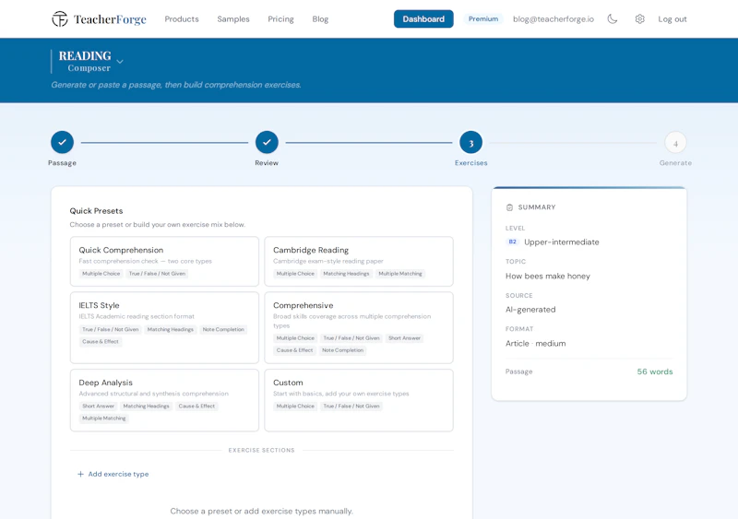Click the plus icon beside Add exercise type
The width and height of the screenshot is (738, 519).
[x=80, y=474]
